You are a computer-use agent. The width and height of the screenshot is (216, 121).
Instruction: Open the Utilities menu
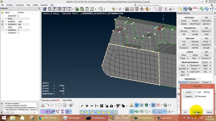pyautogui.click(x=35, y=5)
